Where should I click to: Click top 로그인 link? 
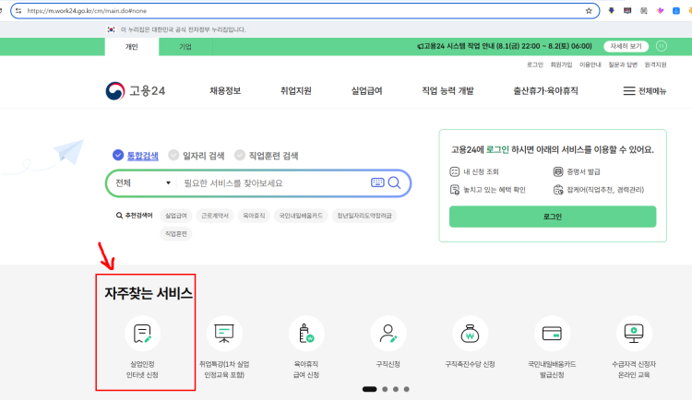click(535, 65)
